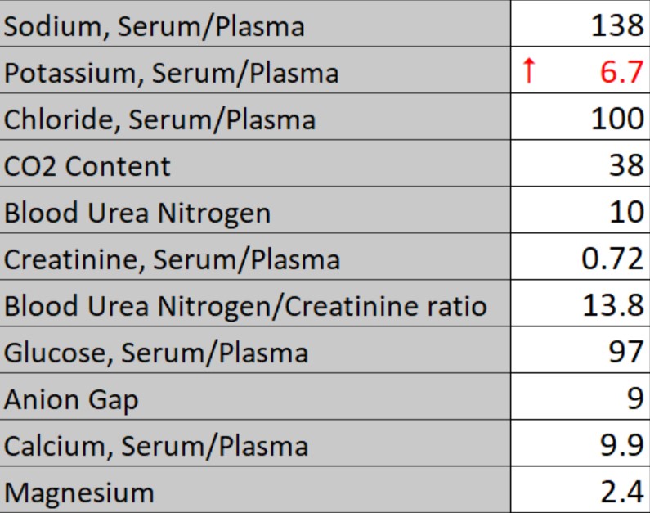
Task: Select the Chloride, Serum/Plasma label cell
Action: [x=159, y=119]
